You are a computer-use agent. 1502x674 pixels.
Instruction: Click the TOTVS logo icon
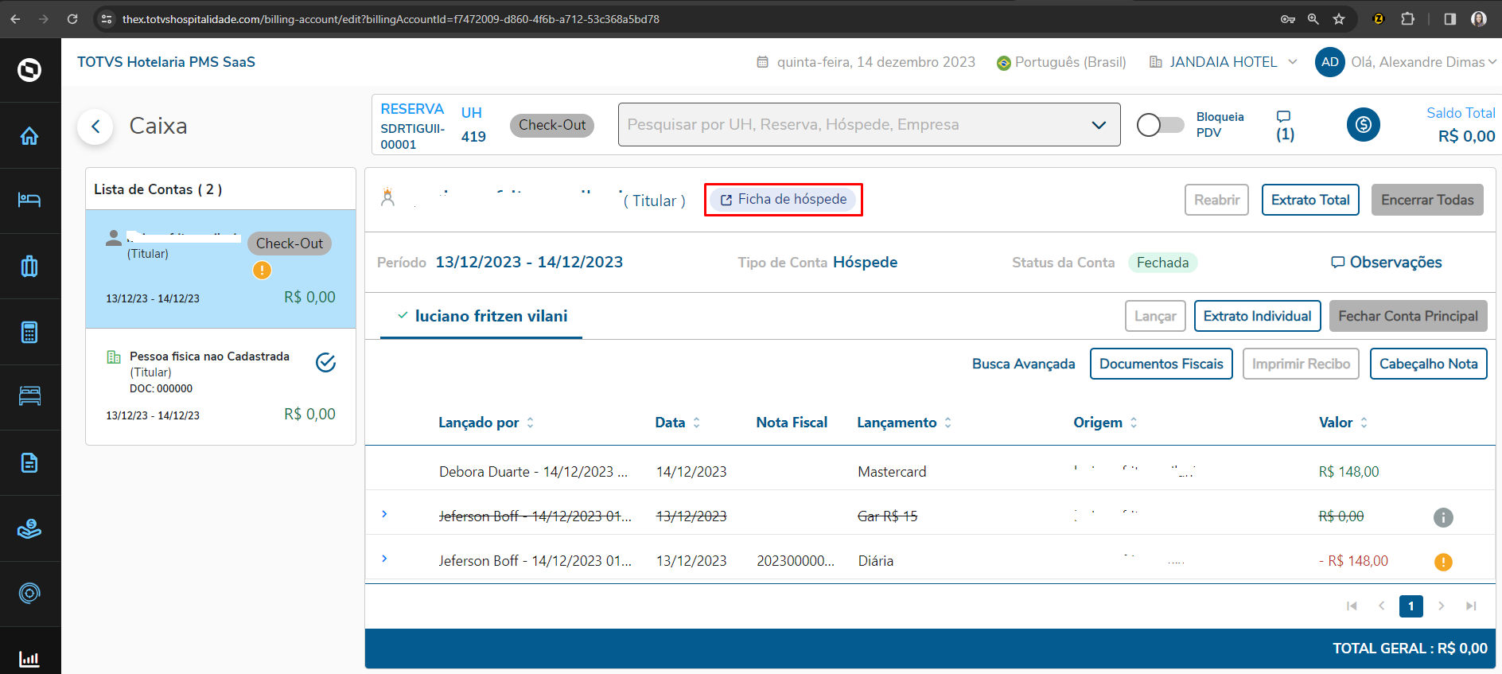29,70
